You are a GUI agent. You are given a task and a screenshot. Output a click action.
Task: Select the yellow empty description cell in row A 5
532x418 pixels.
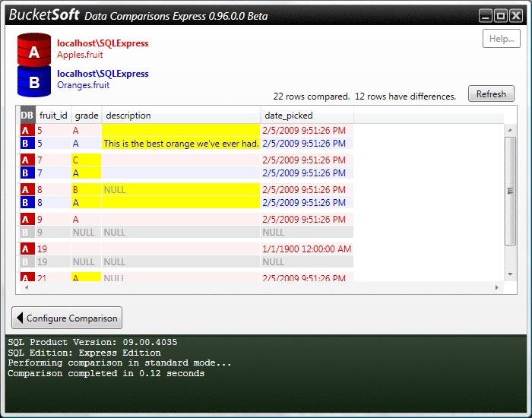click(x=181, y=130)
